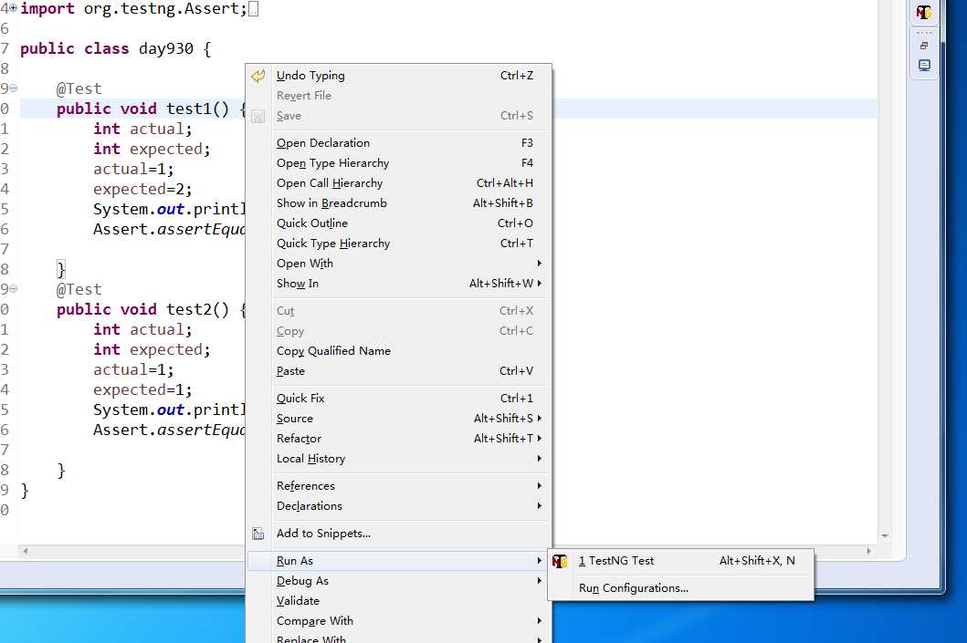The width and height of the screenshot is (967, 643).
Task: Click the line expected=2;
Action: pos(142,189)
